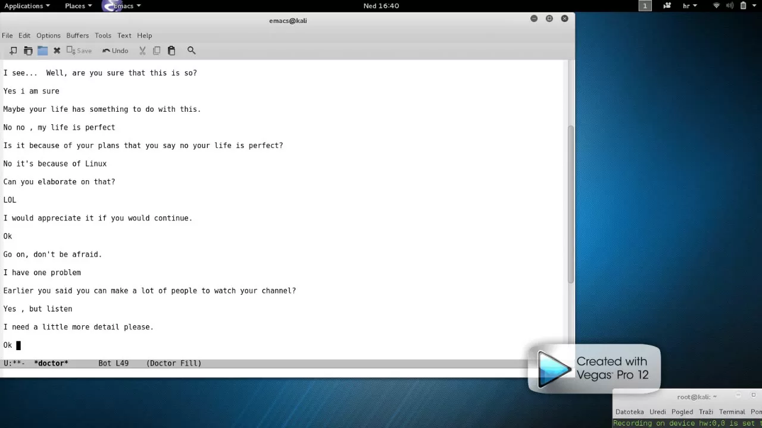Screen dimensions: 762x428
Task: Place cursor after final "Ok" line
Action: pyautogui.click(x=18, y=345)
